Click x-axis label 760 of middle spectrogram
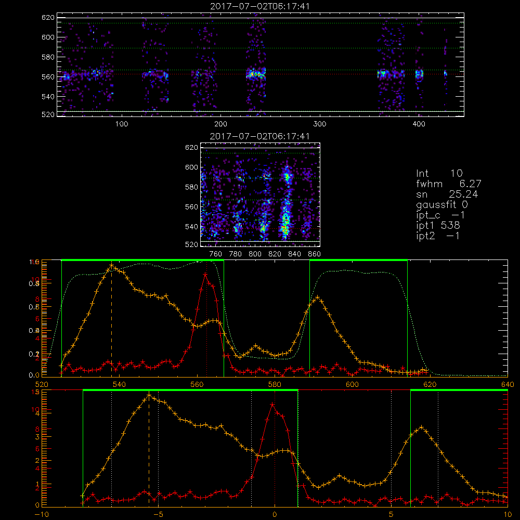Viewport: 520px width, 520px height. 216,254
